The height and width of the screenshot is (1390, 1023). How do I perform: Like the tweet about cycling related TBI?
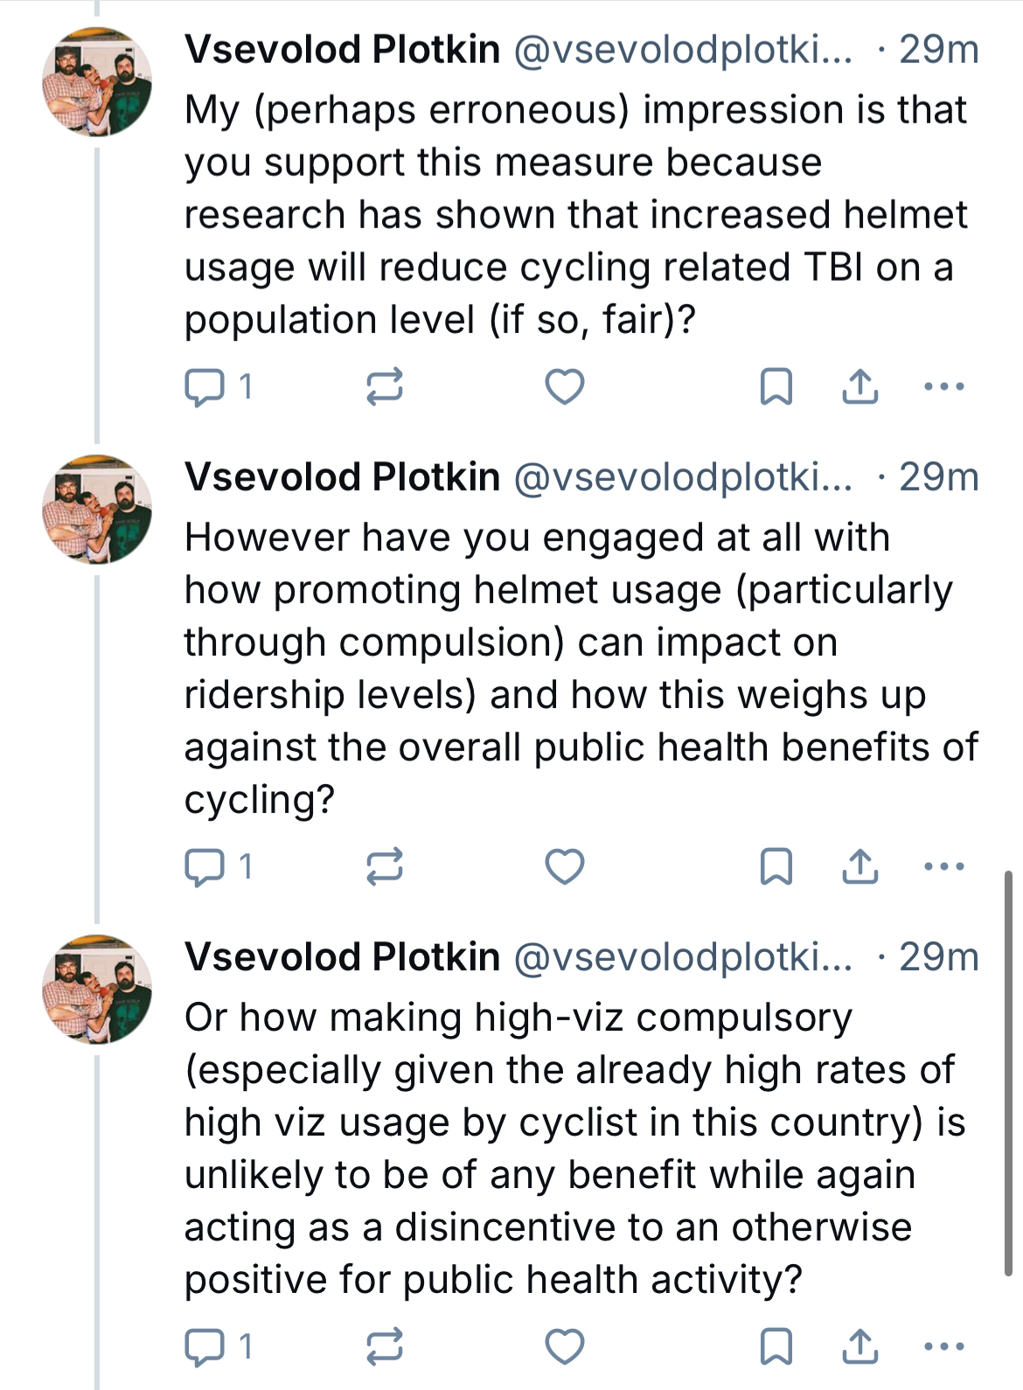[564, 386]
